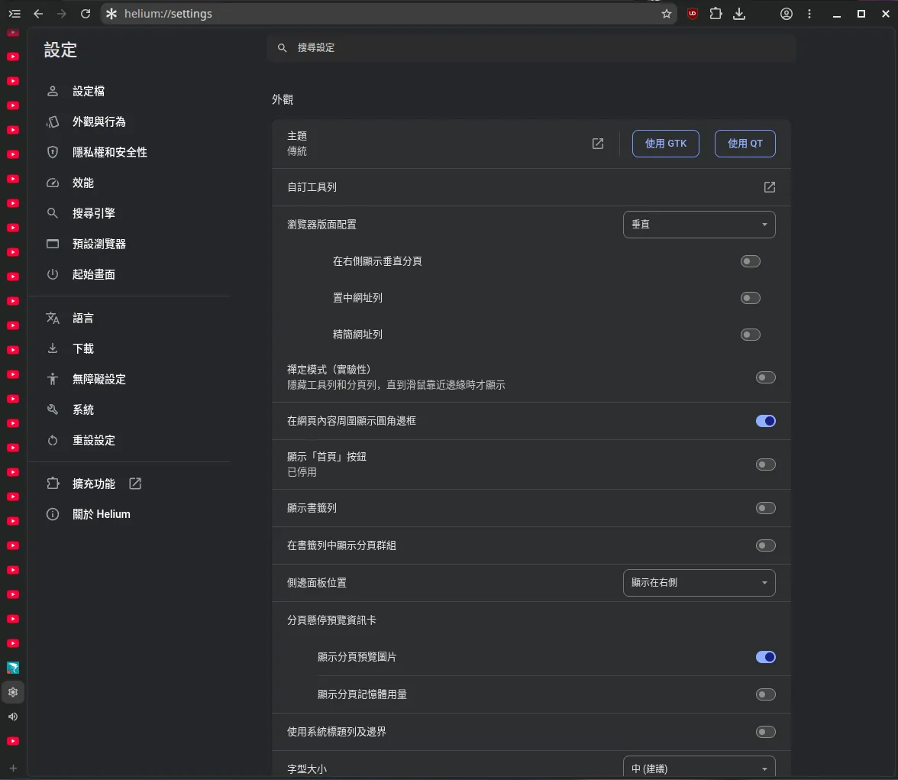The height and width of the screenshot is (780, 898).
Task: Disable 在網頁內容周圍顯示圓角邊框 toggle
Action: (766, 421)
